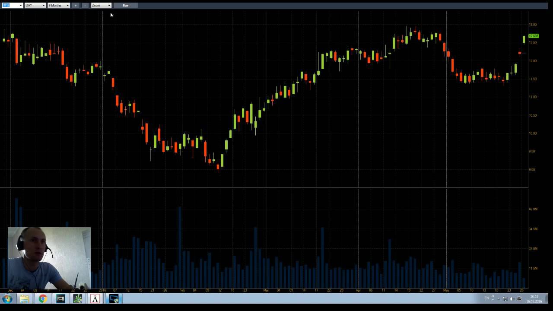Viewport: 553px width, 311px height.
Task: Open the 6 Months range dropdown
Action: click(58, 5)
